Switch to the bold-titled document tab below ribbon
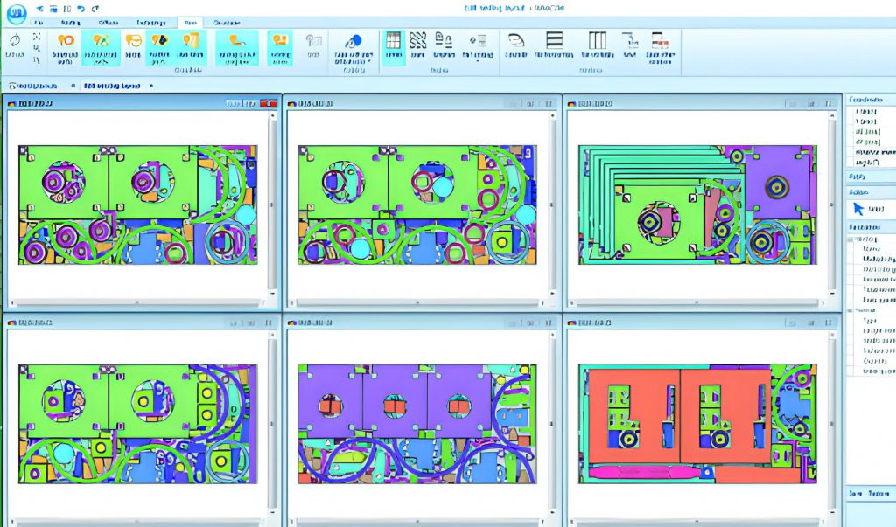The image size is (896, 527). pos(112,87)
